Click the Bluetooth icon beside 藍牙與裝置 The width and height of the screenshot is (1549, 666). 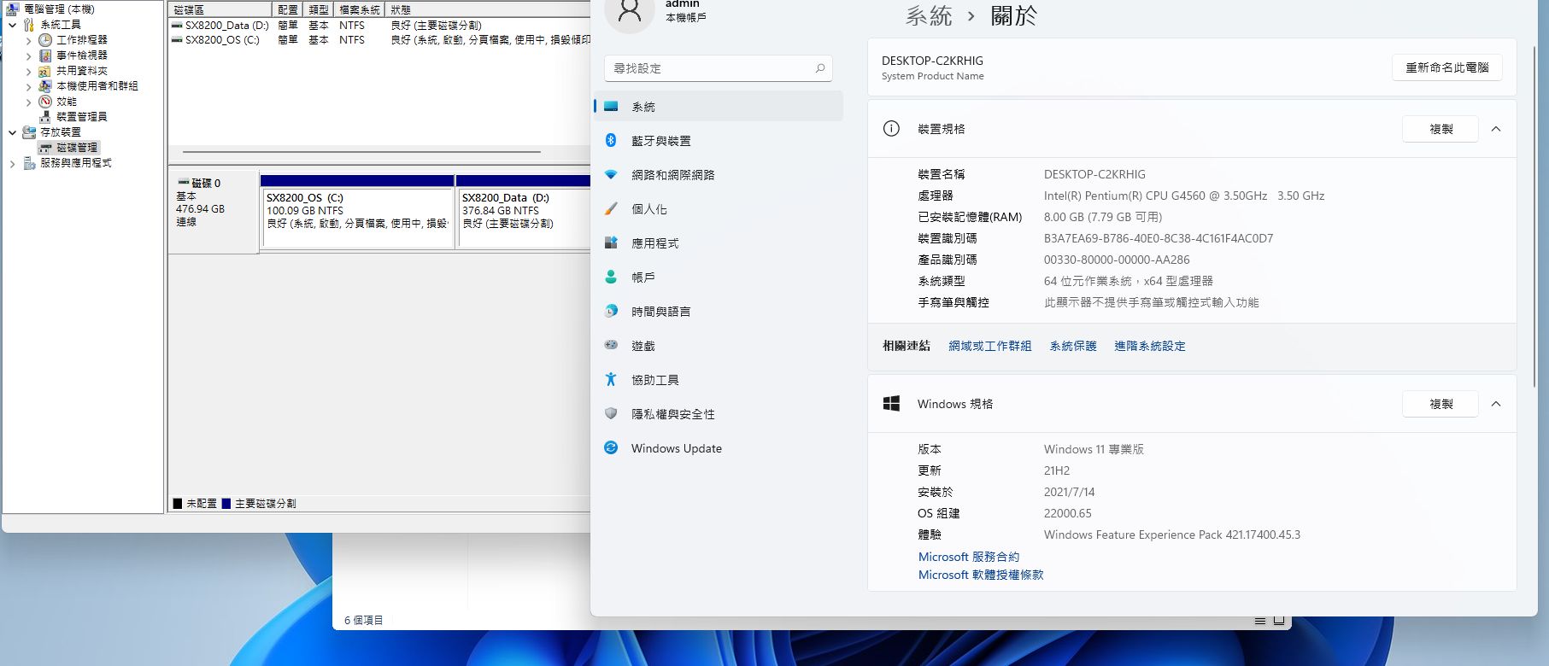tap(611, 141)
